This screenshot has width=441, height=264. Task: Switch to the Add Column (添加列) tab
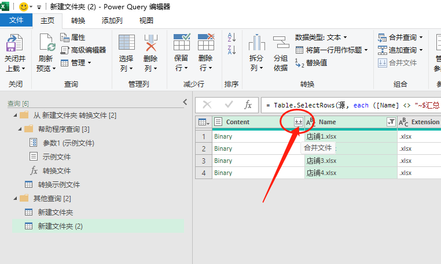[112, 20]
